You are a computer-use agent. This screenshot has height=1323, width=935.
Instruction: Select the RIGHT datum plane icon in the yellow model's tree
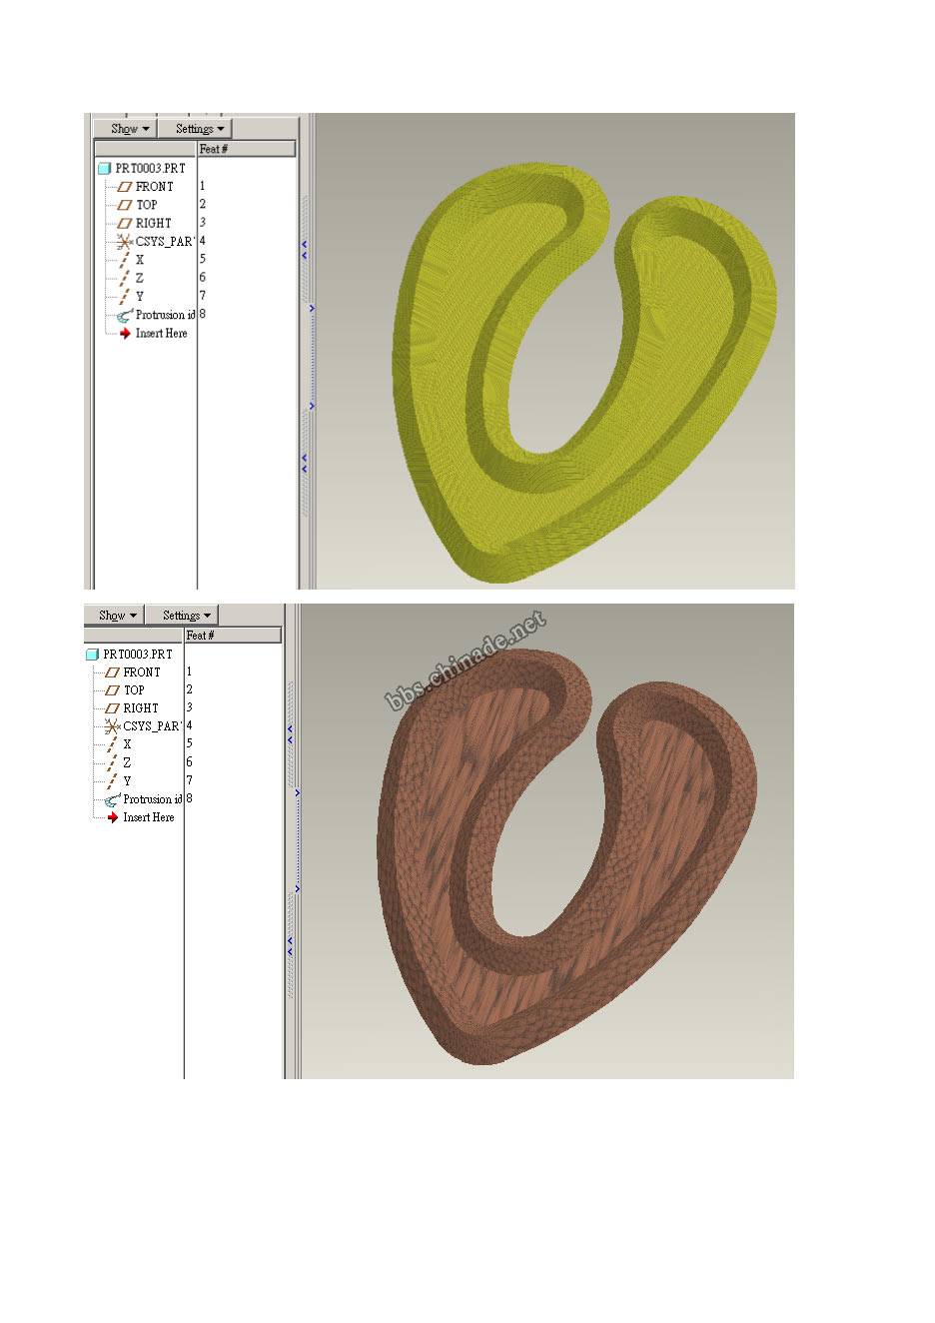pyautogui.click(x=125, y=223)
